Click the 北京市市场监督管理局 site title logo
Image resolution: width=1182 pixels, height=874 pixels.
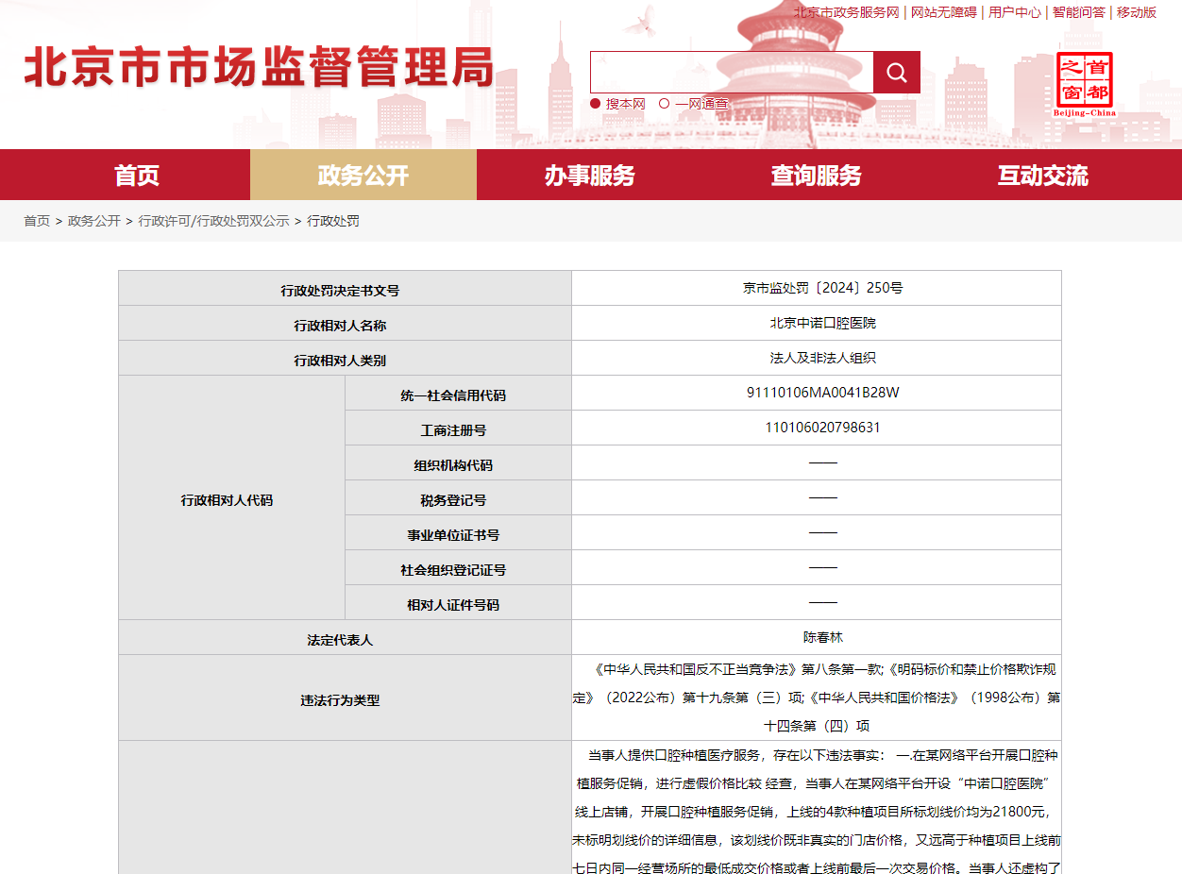pyautogui.click(x=259, y=69)
